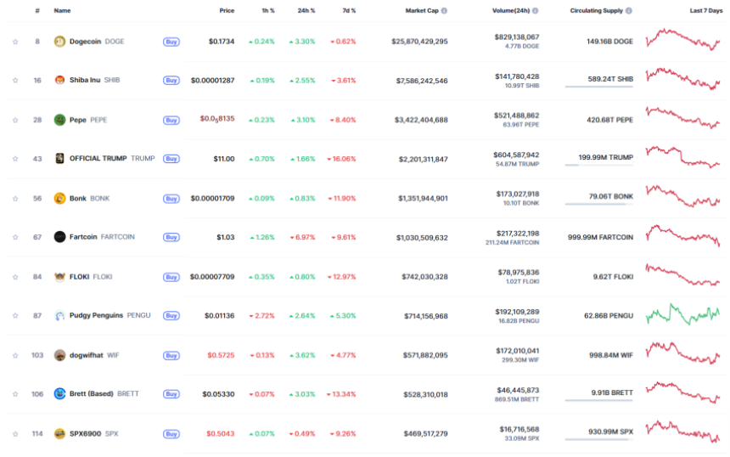Open the Pudgy Penguins 7-day sparkline chart

(682, 314)
